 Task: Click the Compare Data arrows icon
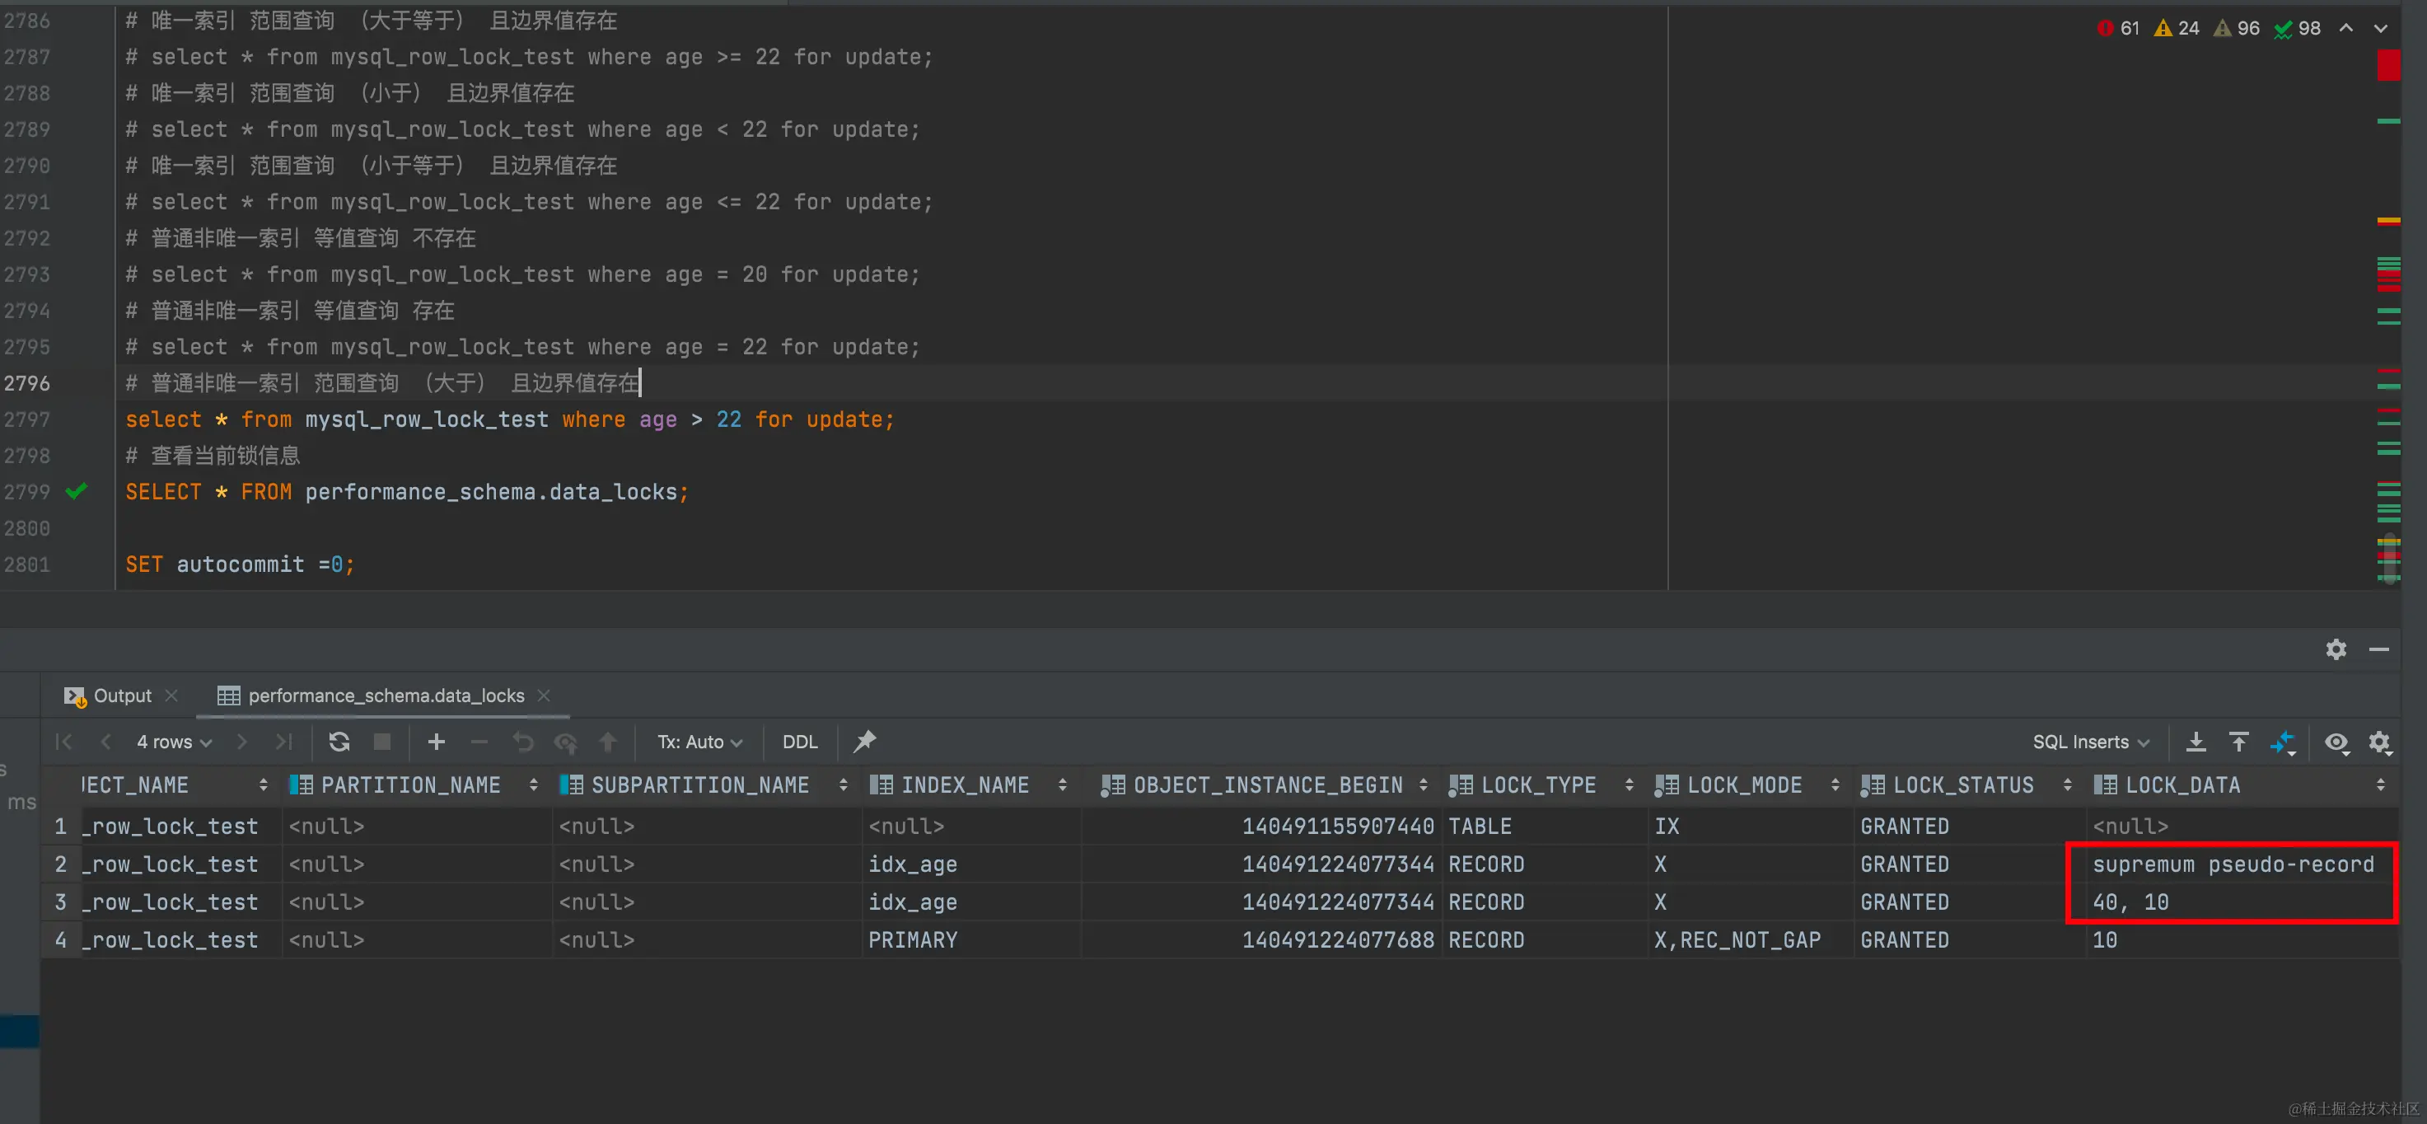pos(2282,742)
